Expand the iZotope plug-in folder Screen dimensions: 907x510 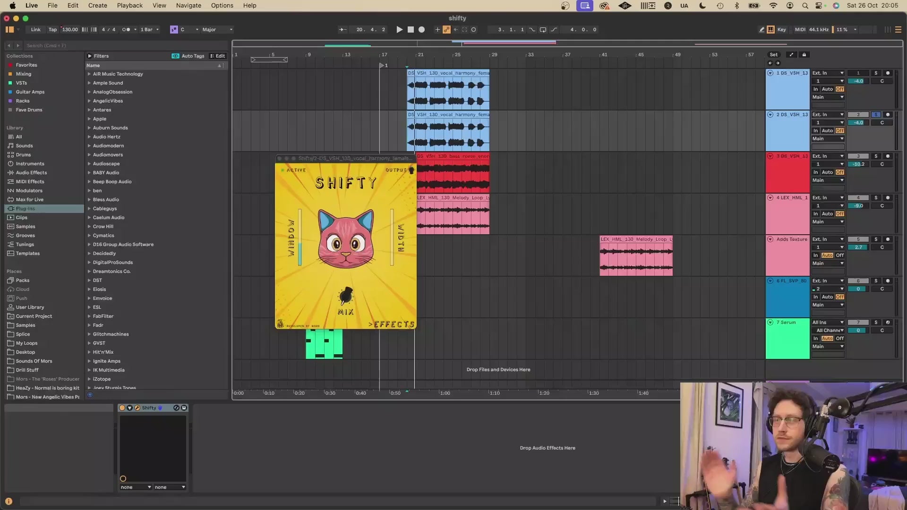pyautogui.click(x=89, y=379)
